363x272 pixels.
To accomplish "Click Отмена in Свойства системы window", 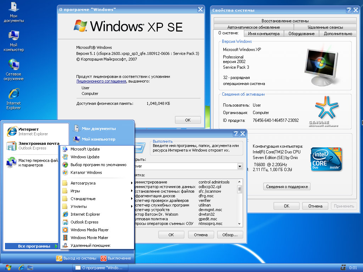I will click(315, 206).
